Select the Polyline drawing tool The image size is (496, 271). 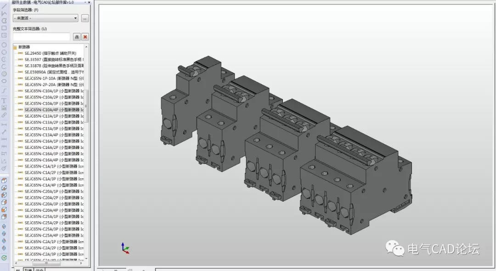4,13
